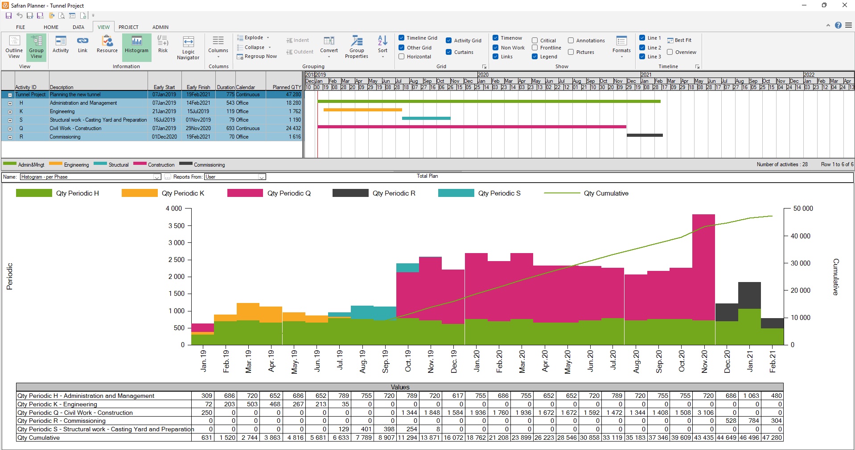The height and width of the screenshot is (450, 855).
Task: Click the browse button beside Name field
Action: (x=167, y=177)
